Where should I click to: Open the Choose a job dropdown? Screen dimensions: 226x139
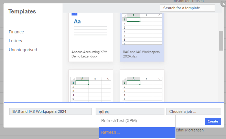[194, 111]
